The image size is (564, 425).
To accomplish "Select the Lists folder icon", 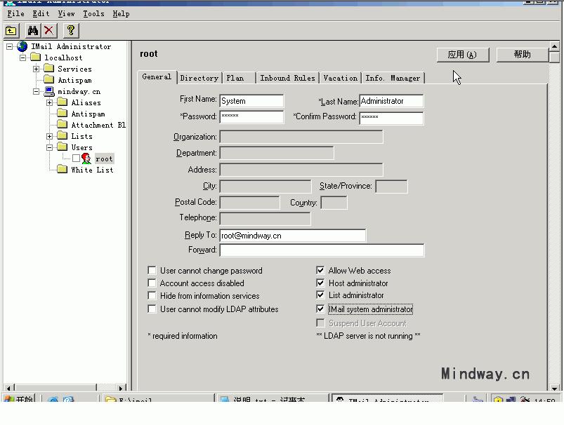I will (x=63, y=135).
